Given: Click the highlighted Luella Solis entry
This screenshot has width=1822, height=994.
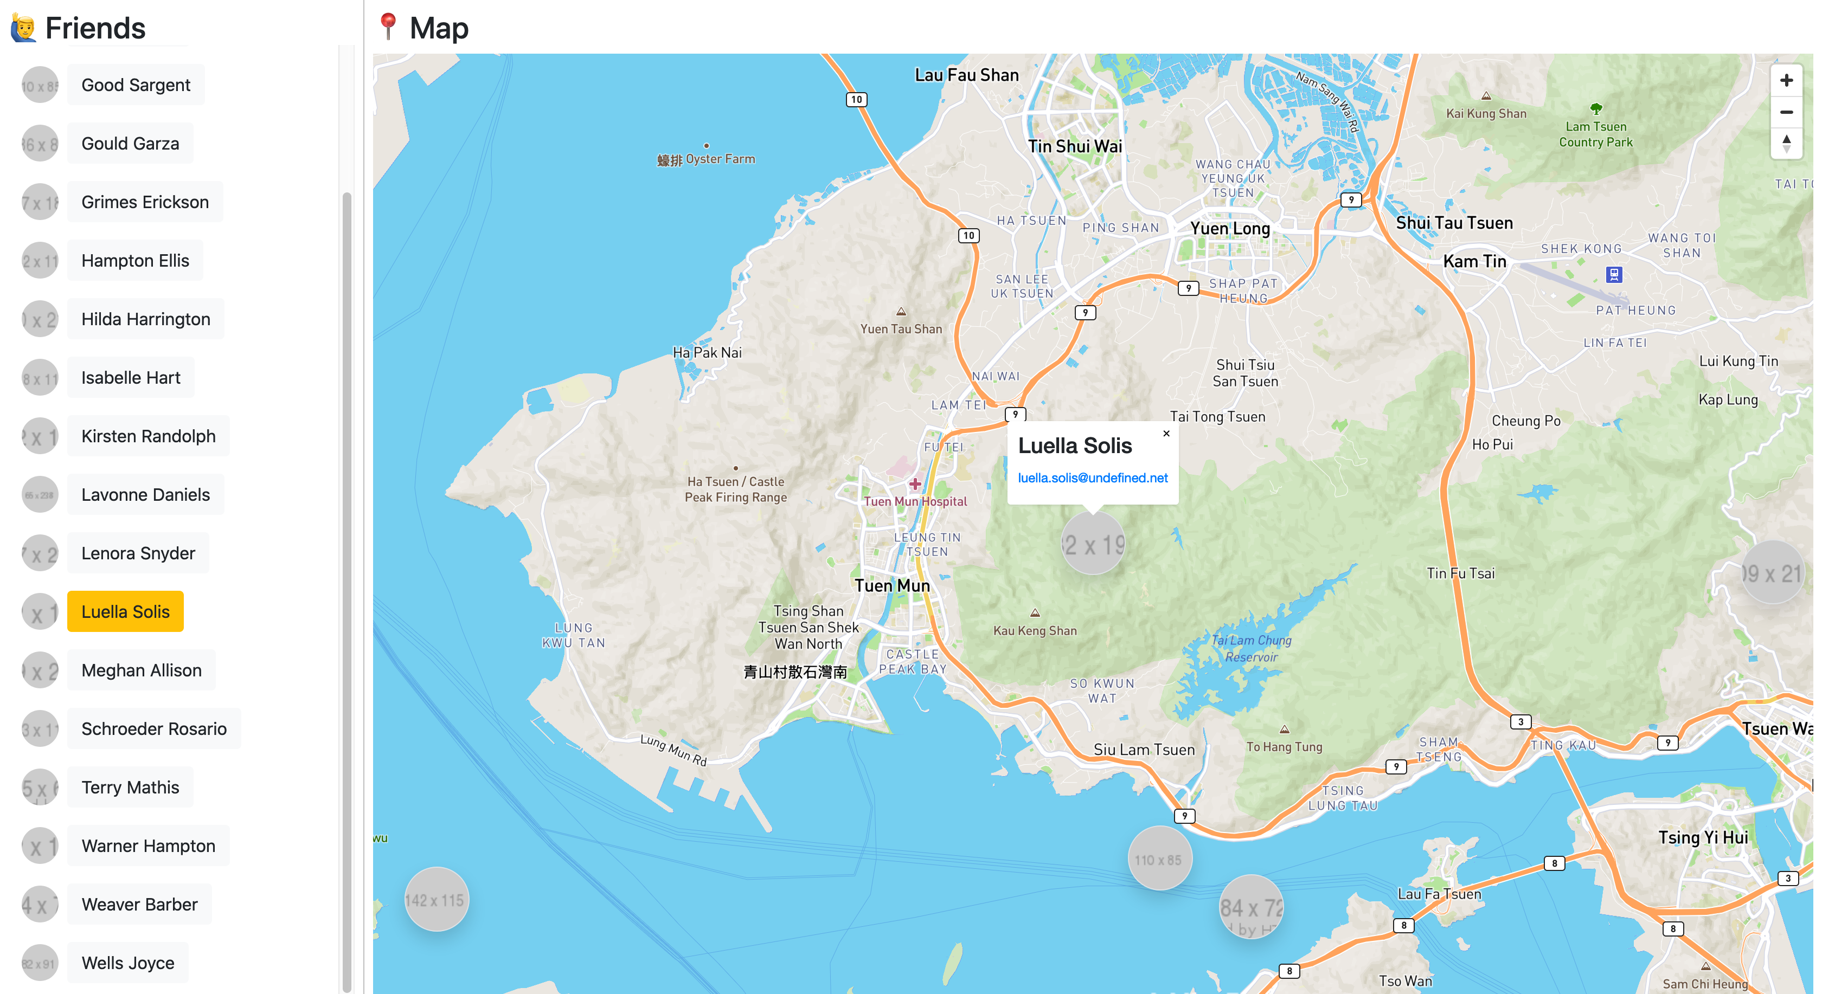Looking at the screenshot, I should coord(125,611).
